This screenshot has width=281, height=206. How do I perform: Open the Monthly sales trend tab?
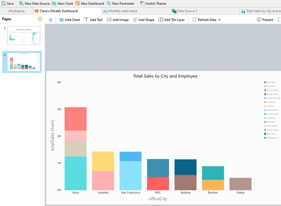(136, 11)
